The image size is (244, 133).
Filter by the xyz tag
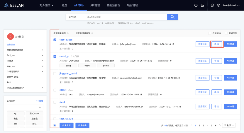[x=16, y=114]
